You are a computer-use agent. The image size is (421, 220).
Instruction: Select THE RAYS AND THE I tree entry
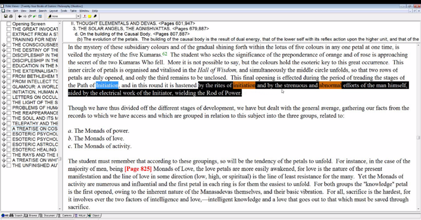point(35,155)
